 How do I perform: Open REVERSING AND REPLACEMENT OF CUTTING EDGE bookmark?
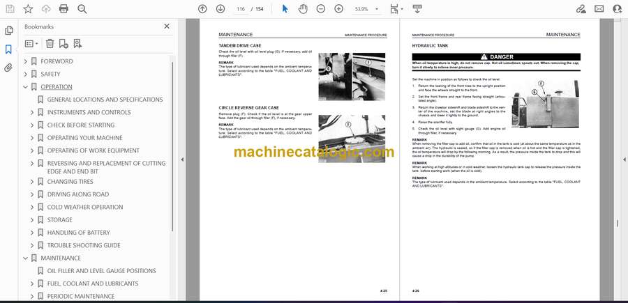[x=106, y=167]
